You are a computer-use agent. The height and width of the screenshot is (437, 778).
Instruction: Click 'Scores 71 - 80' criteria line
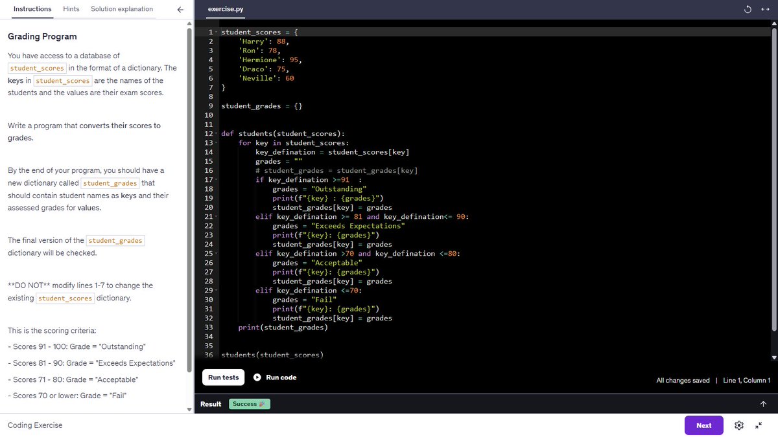(x=73, y=379)
